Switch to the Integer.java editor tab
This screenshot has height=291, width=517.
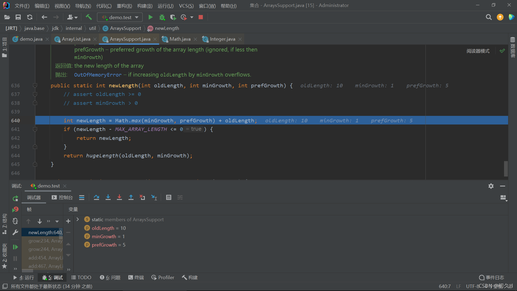222,39
